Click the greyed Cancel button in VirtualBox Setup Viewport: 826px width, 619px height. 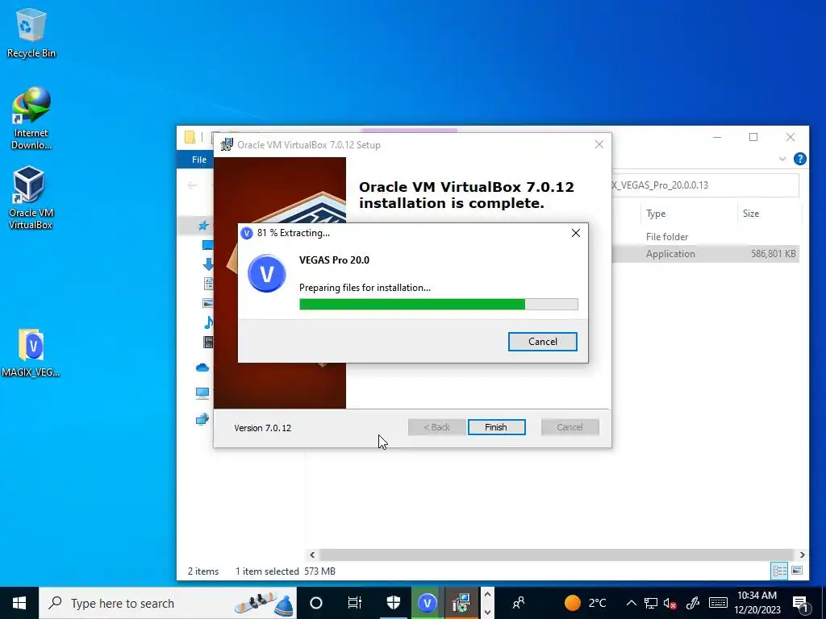click(570, 427)
